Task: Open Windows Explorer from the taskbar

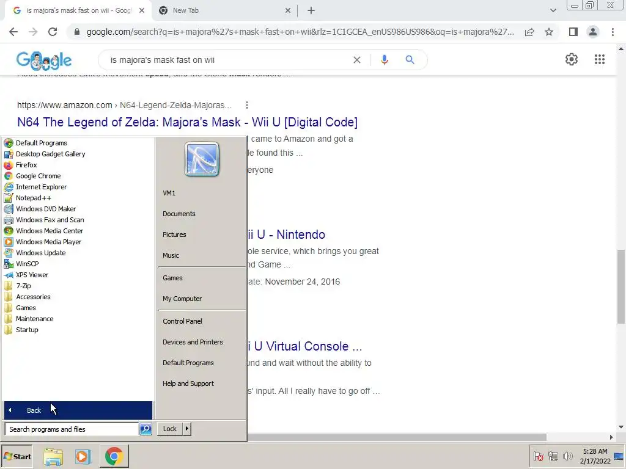Action: (53, 457)
